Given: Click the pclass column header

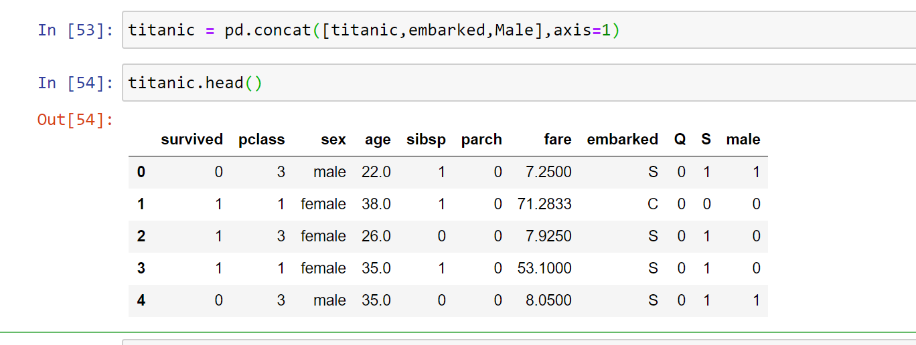Looking at the screenshot, I should tap(262, 140).
